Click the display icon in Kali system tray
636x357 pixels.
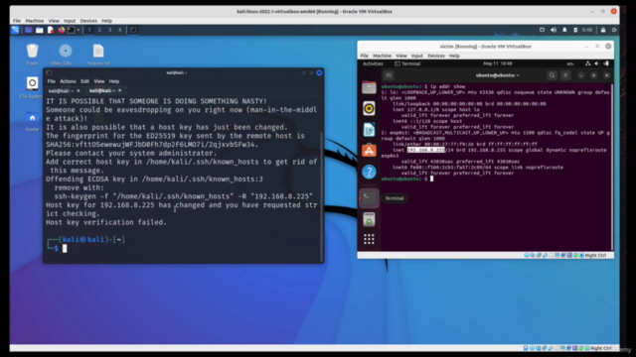[x=542, y=30]
